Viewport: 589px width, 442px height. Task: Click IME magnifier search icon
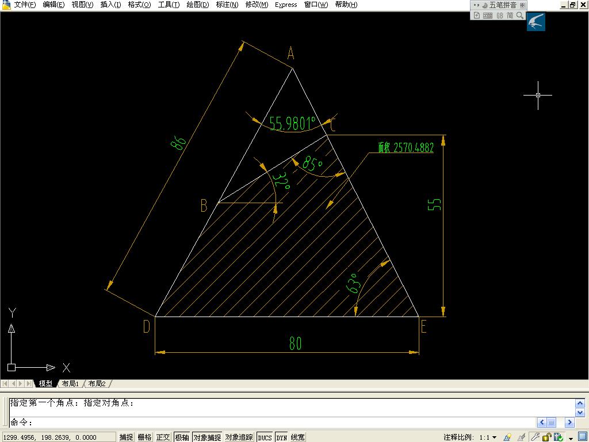tap(520, 16)
